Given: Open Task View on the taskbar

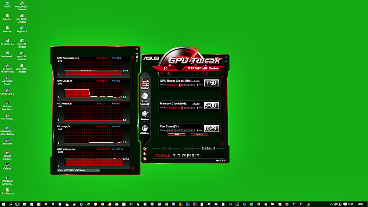Looking at the screenshot, I should (x=17, y=204).
